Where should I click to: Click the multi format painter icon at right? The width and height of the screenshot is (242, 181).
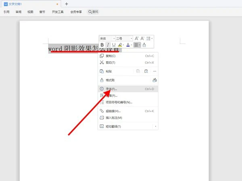pos(154,80)
